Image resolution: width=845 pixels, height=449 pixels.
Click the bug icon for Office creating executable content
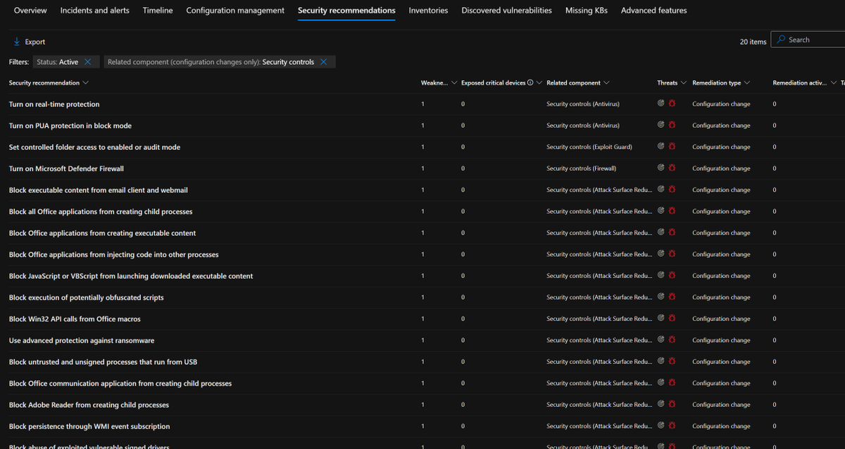[x=672, y=233]
